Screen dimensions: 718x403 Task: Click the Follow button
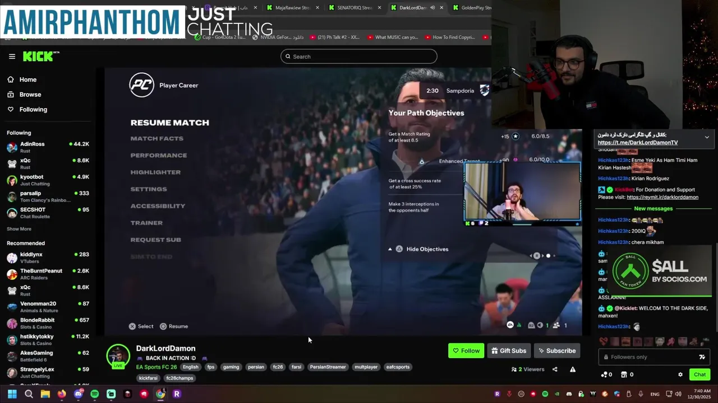pos(466,351)
